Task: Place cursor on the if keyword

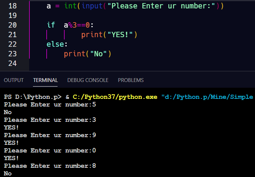Action: point(51,25)
